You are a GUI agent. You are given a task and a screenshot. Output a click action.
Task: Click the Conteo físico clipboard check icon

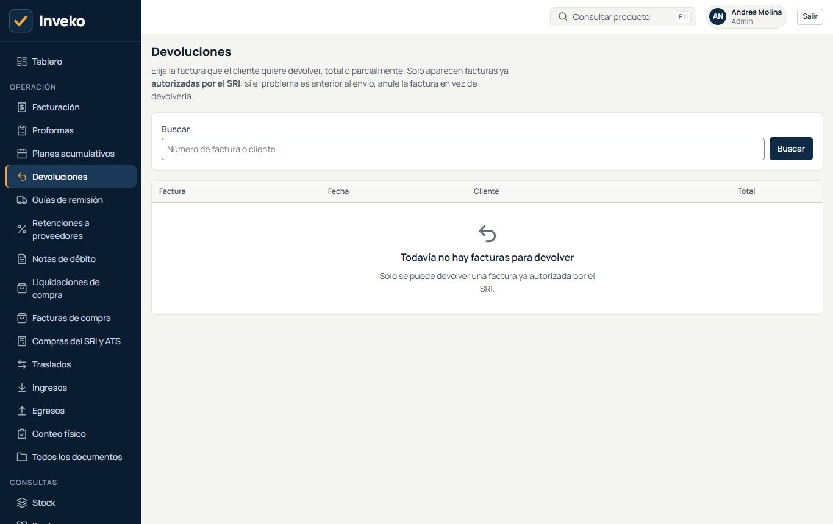[22, 434]
